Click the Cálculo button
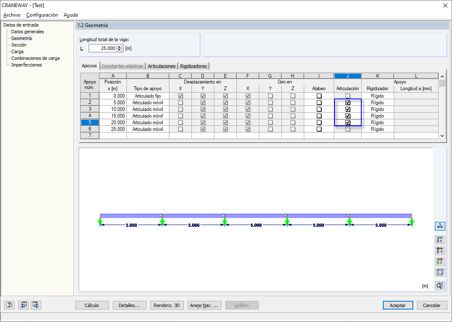 click(x=92, y=305)
